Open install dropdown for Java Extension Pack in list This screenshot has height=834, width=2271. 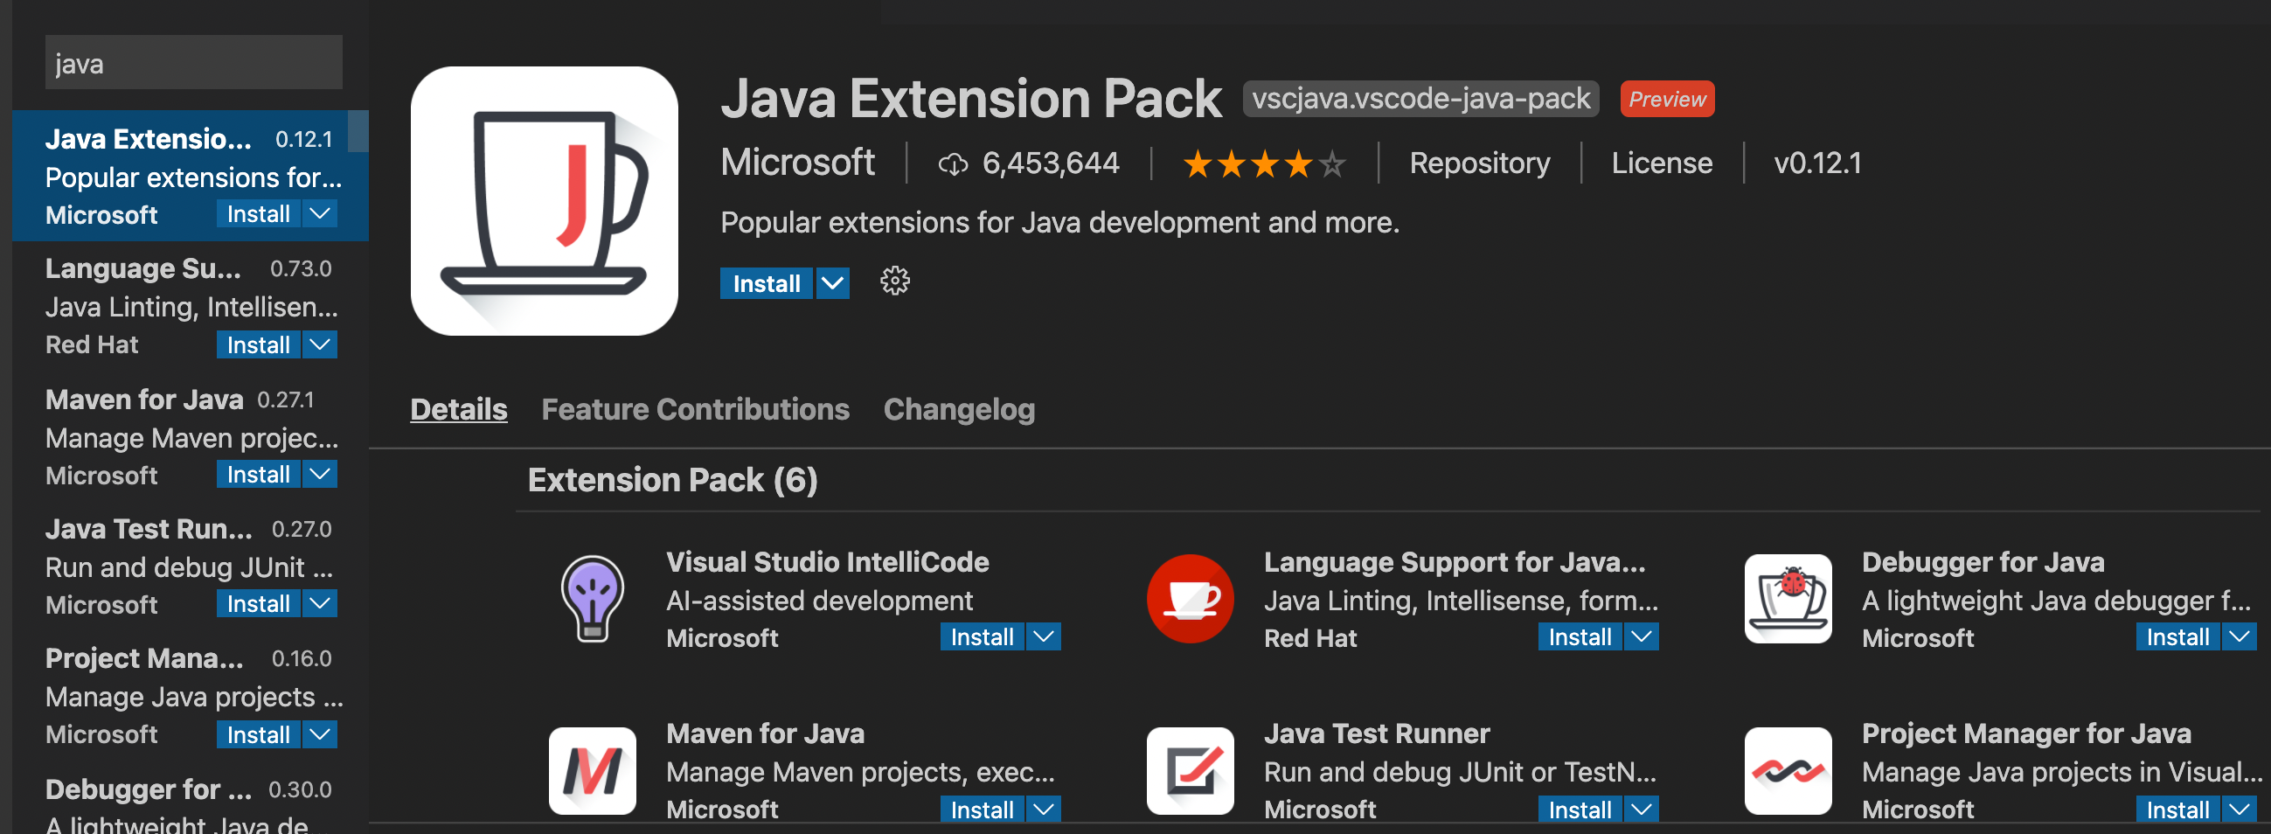[x=320, y=213]
